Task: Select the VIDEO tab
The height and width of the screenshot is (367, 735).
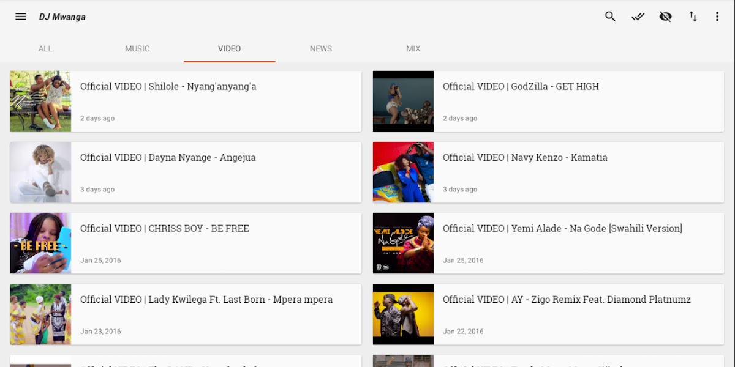Action: point(229,49)
